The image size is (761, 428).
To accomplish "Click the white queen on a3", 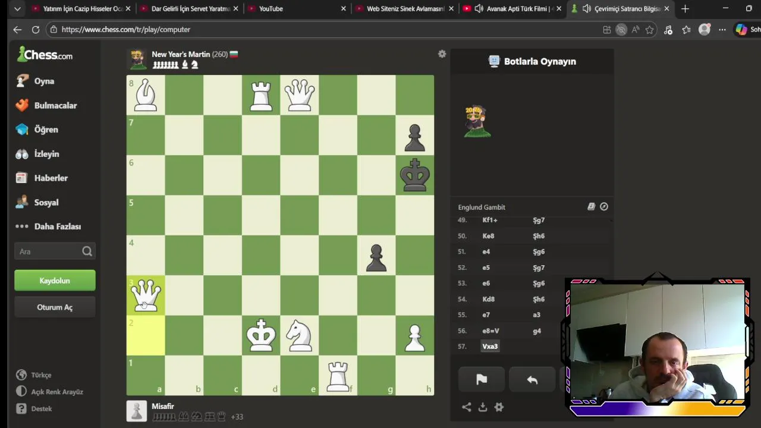I will coord(146,295).
